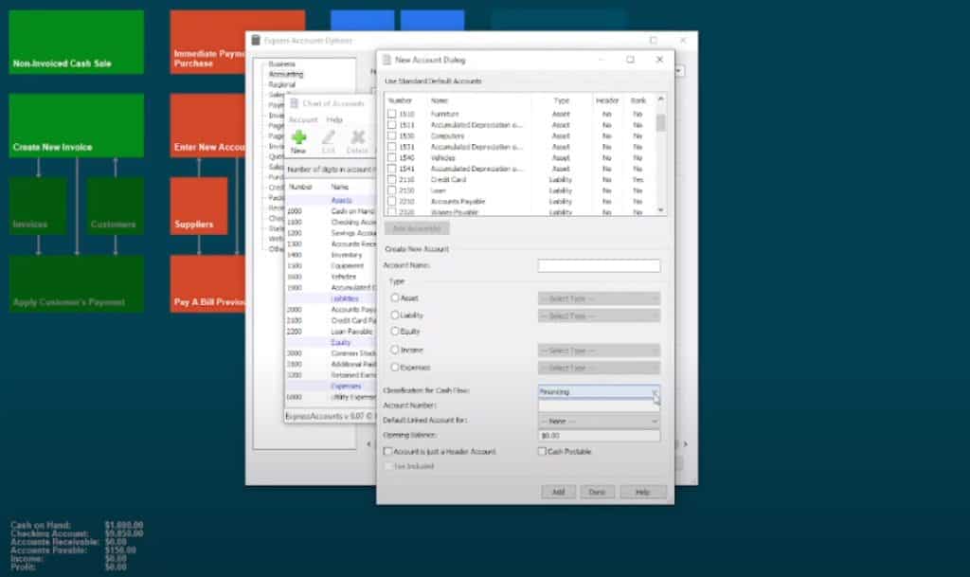This screenshot has width=970, height=577.
Task: Click the Express Accounts Options window icon
Action: [255, 41]
